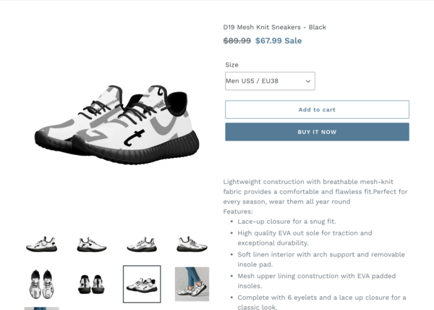
Task: Choose the third thumbnail in the top row
Action: 142,244
